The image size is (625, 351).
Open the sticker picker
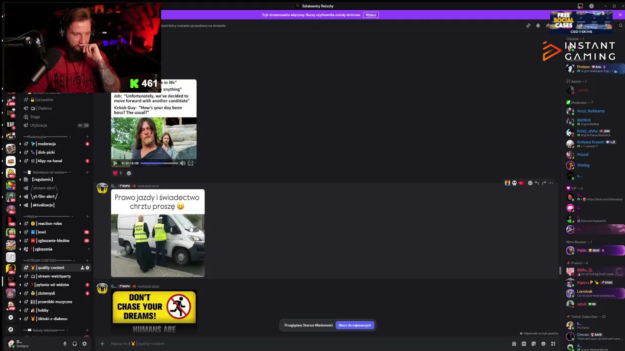pyautogui.click(x=534, y=344)
